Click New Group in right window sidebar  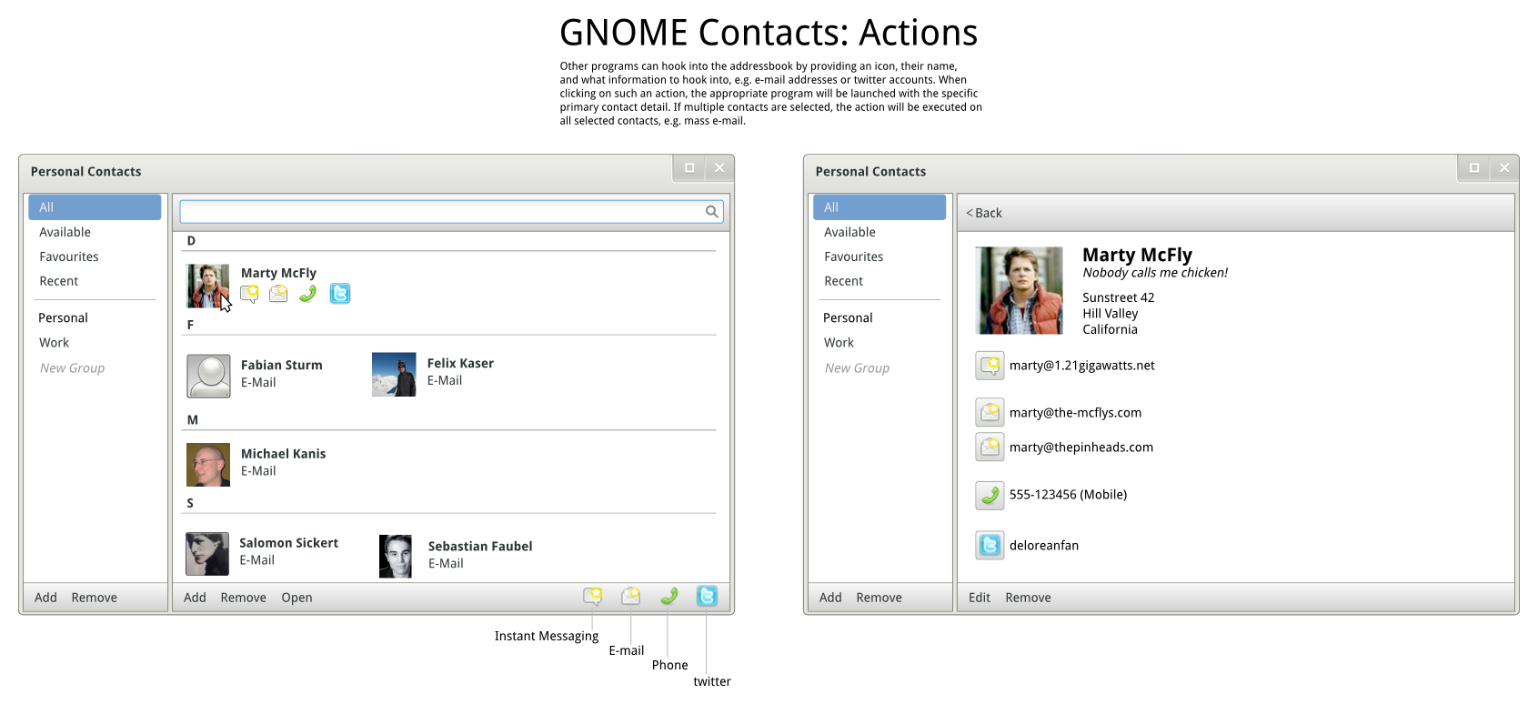(858, 368)
